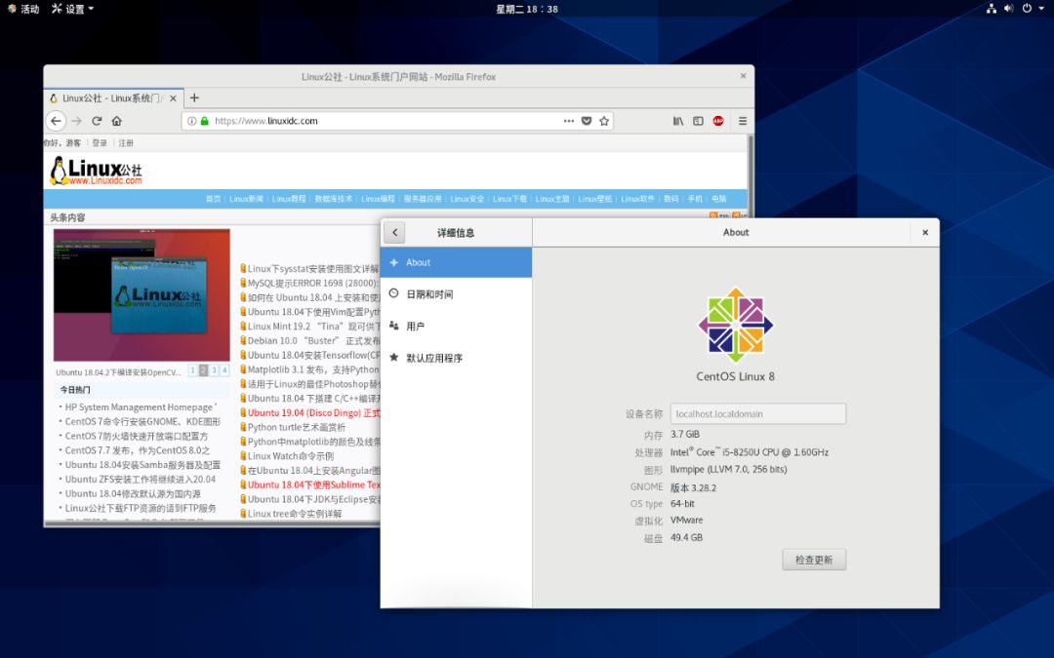Image resolution: width=1054 pixels, height=658 pixels.
Task: Select 默认应用程序 in settings sidebar
Action: pyautogui.click(x=456, y=358)
